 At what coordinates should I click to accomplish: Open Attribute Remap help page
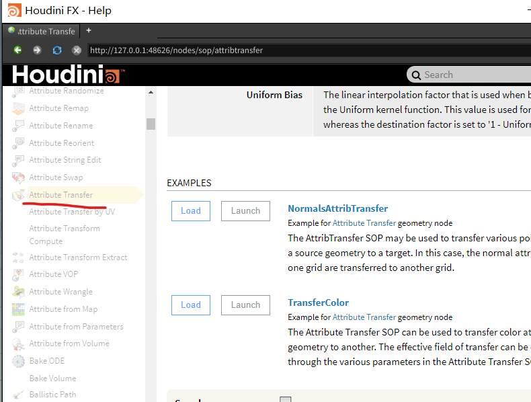tap(59, 108)
